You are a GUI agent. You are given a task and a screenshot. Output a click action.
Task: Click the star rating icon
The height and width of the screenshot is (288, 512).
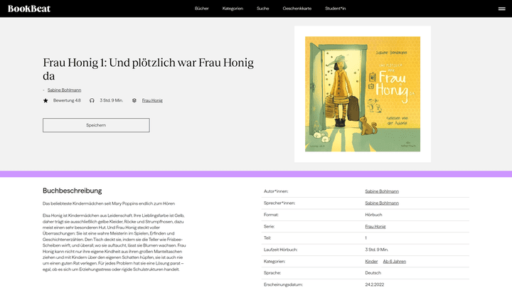46,100
